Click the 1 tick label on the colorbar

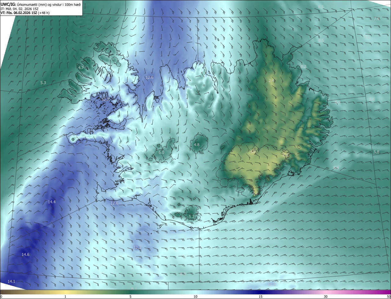[65, 297]
